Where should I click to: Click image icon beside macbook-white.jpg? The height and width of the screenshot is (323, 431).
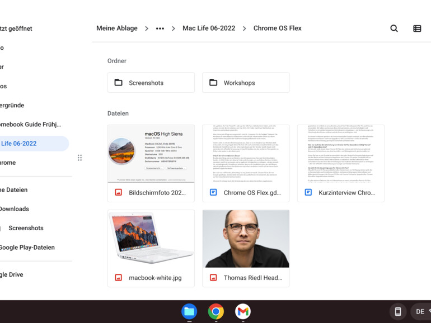point(119,277)
